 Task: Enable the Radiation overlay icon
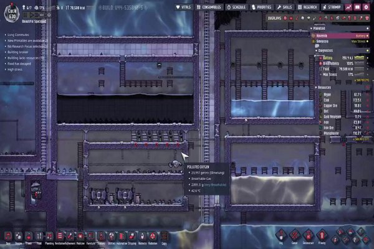(367, 18)
